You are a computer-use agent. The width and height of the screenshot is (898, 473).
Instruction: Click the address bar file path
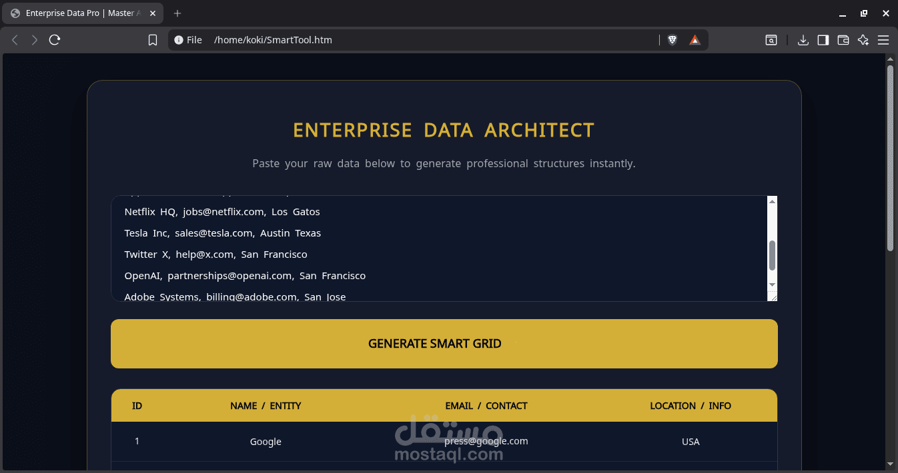pos(273,40)
